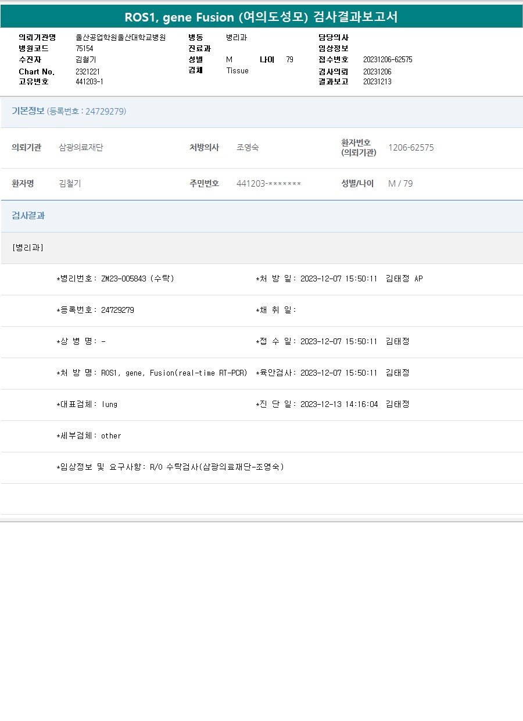Click the 대표검체 lung entry
This screenshot has width=523, height=721.
(x=87, y=404)
